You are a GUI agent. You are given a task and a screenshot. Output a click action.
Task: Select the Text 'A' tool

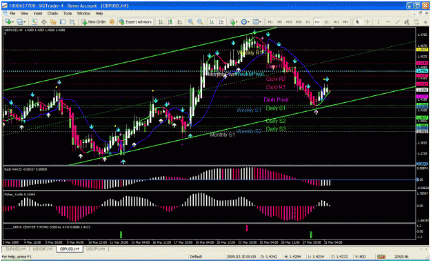click(x=425, y=22)
